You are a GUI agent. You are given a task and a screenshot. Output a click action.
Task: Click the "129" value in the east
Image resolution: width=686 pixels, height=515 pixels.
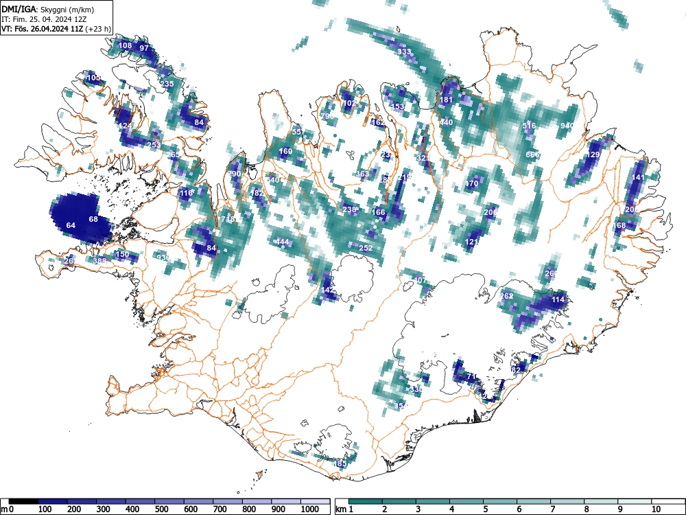click(593, 154)
